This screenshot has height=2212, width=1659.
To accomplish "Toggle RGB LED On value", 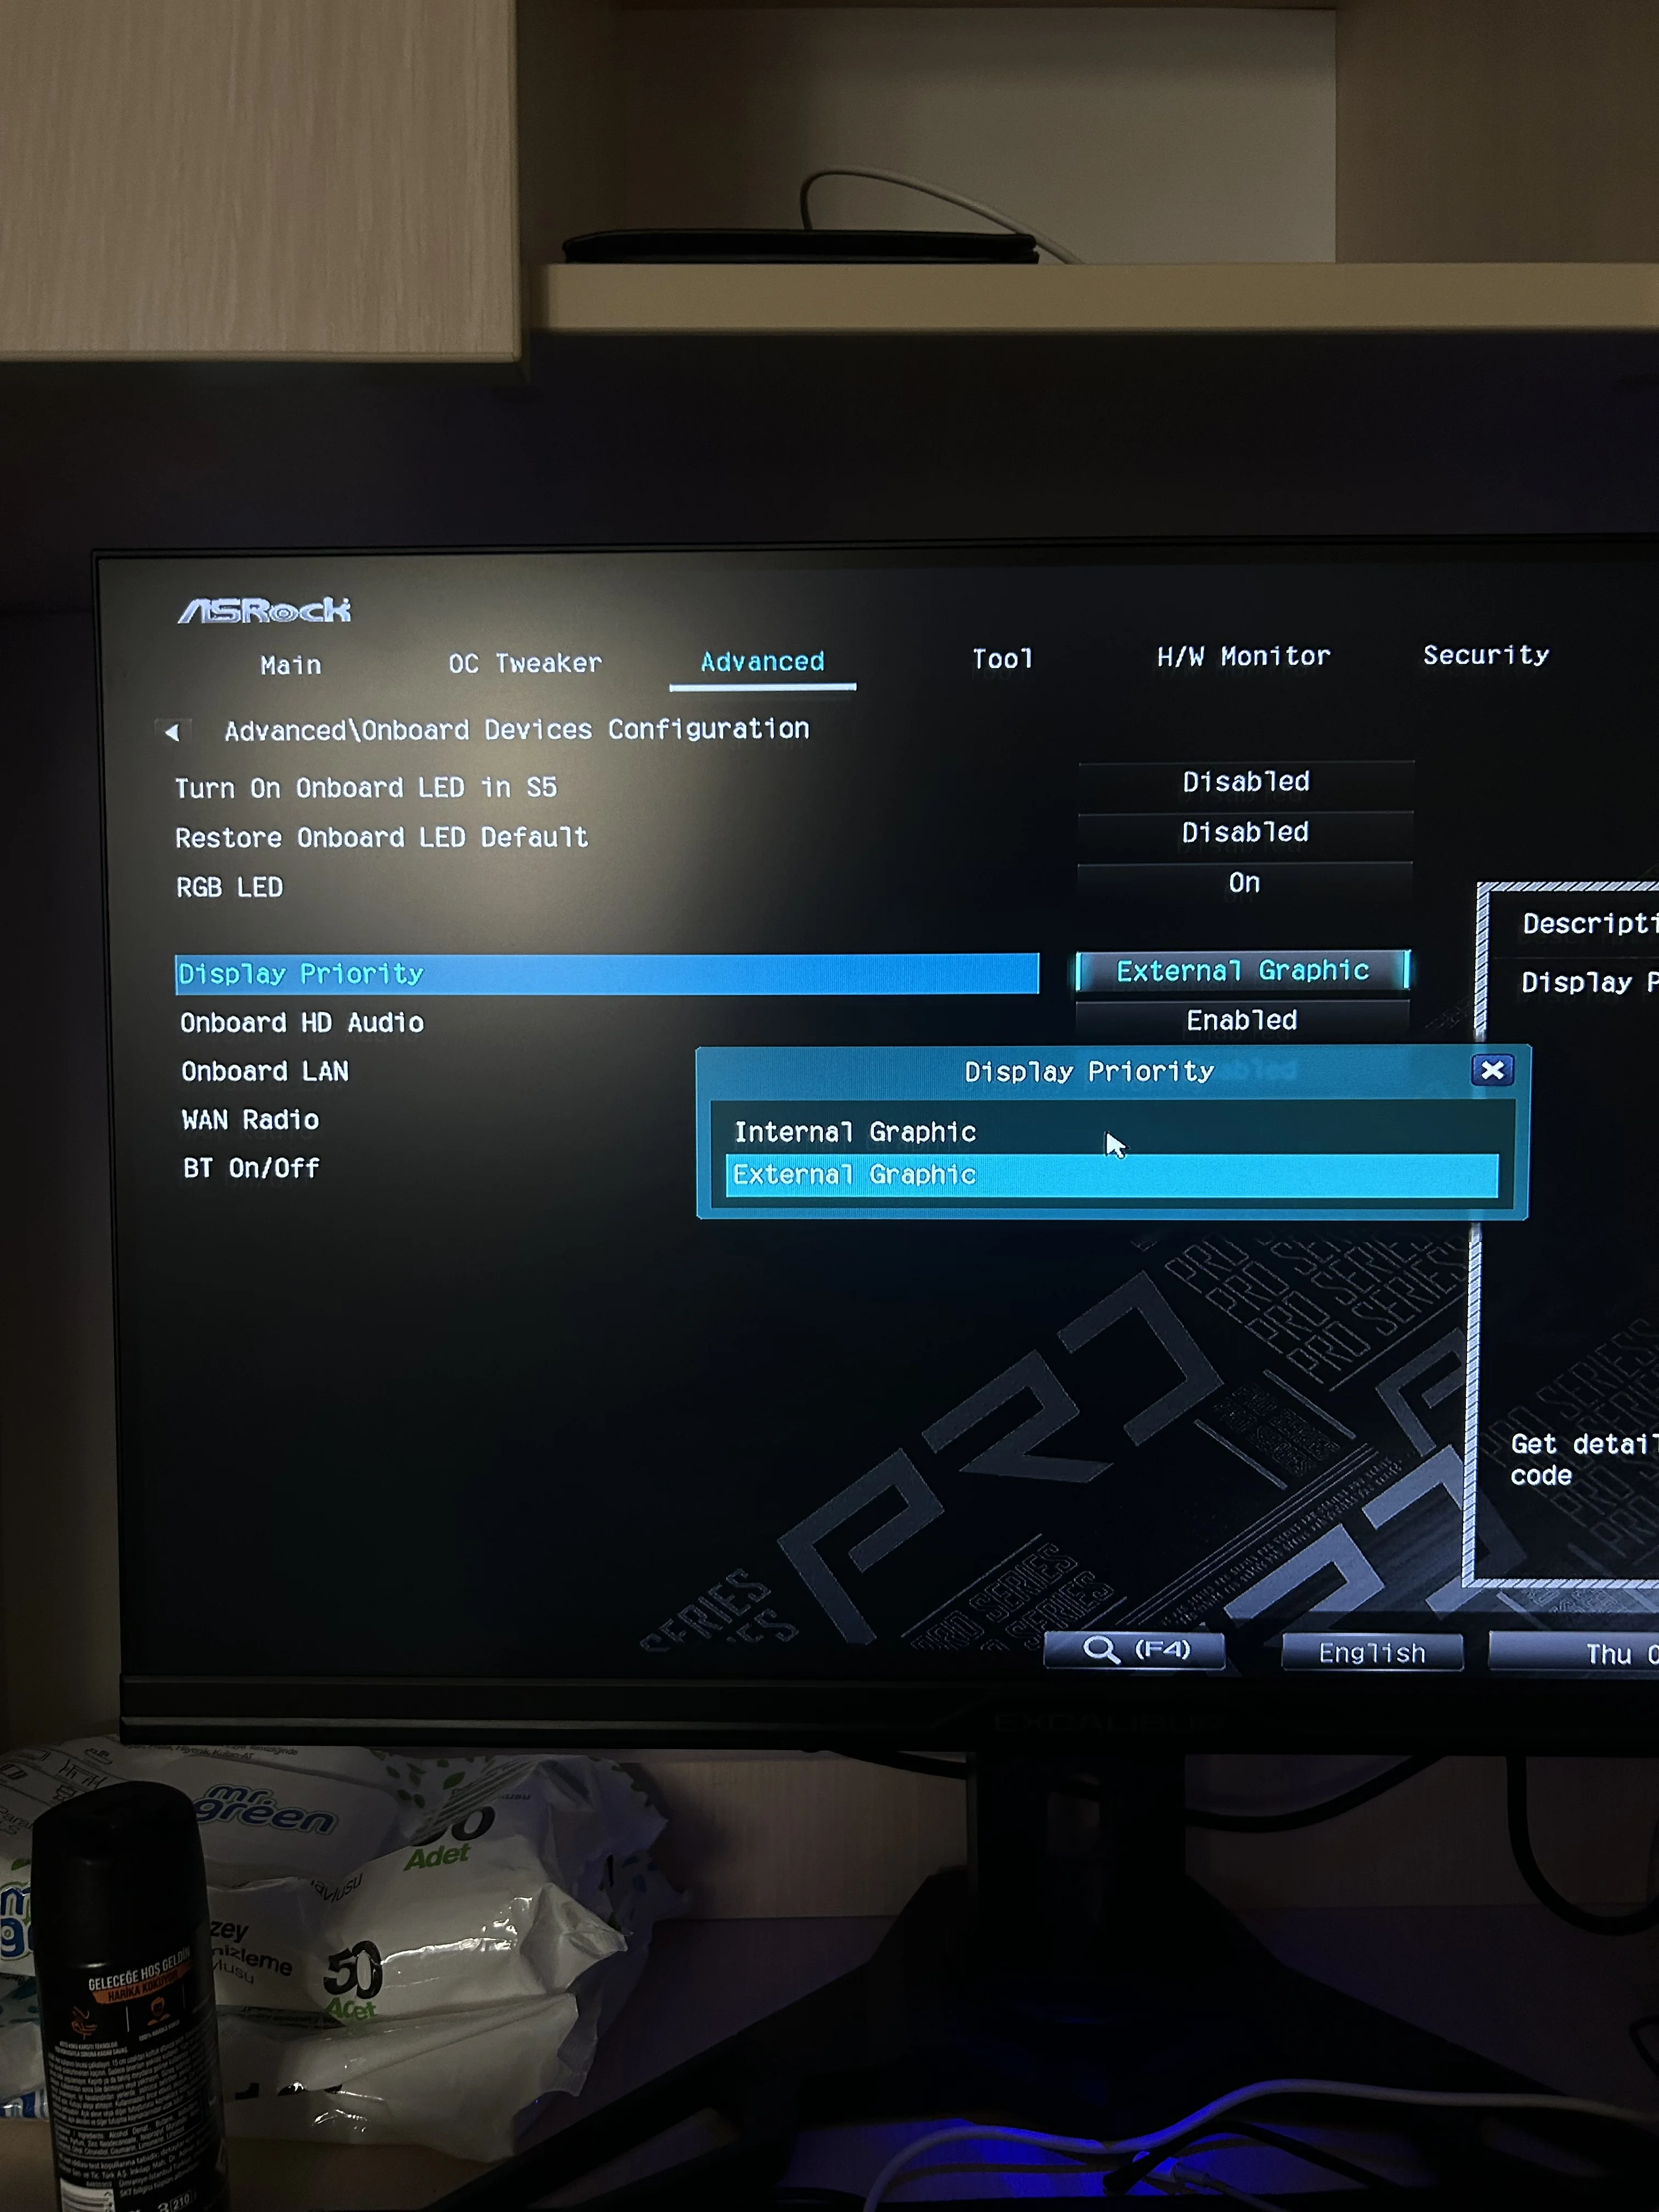I will [x=1244, y=883].
